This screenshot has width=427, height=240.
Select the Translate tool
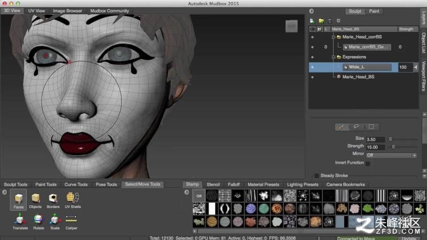(20, 221)
